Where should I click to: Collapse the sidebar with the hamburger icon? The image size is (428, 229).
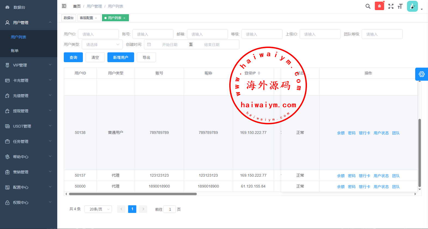coord(64,6)
